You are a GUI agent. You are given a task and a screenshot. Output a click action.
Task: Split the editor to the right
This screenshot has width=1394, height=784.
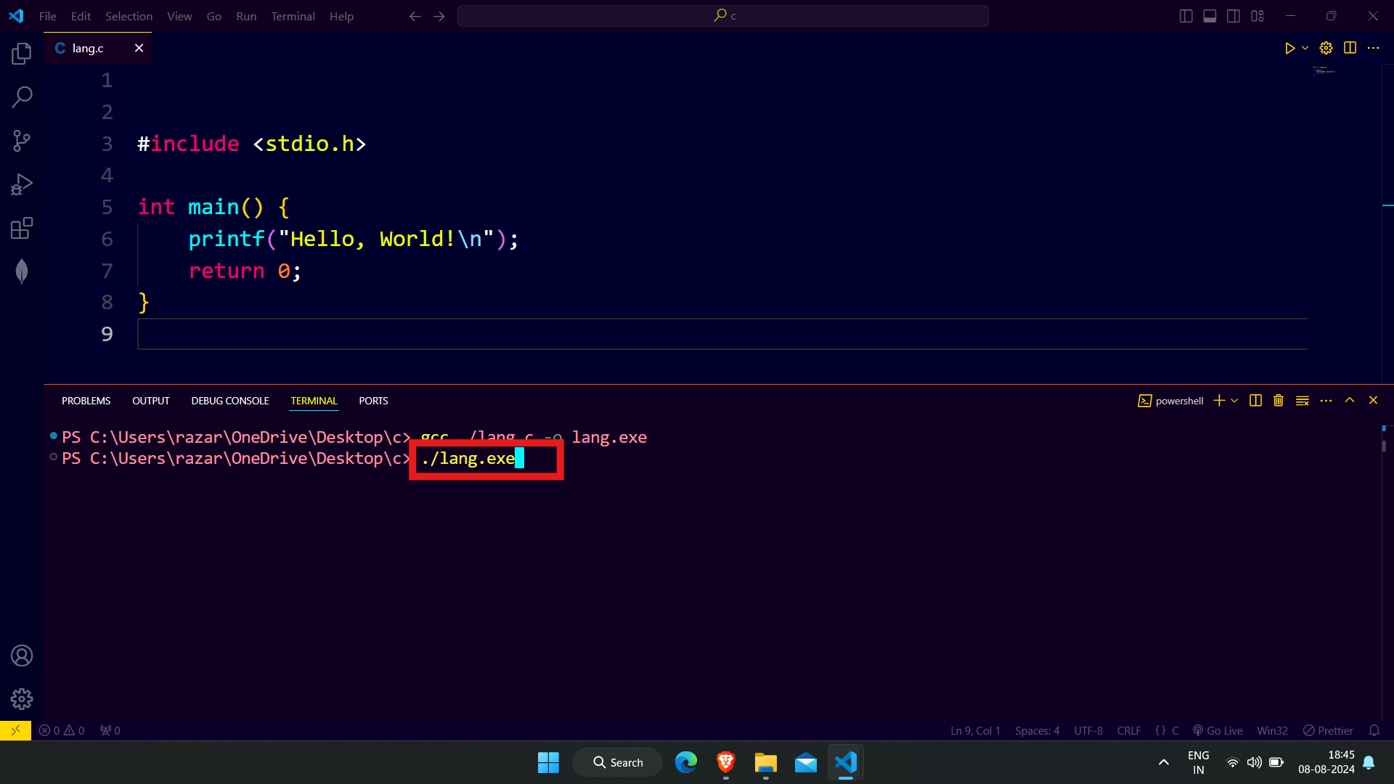[1350, 48]
